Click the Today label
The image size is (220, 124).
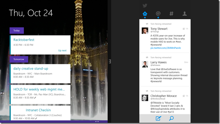coord(17,31)
